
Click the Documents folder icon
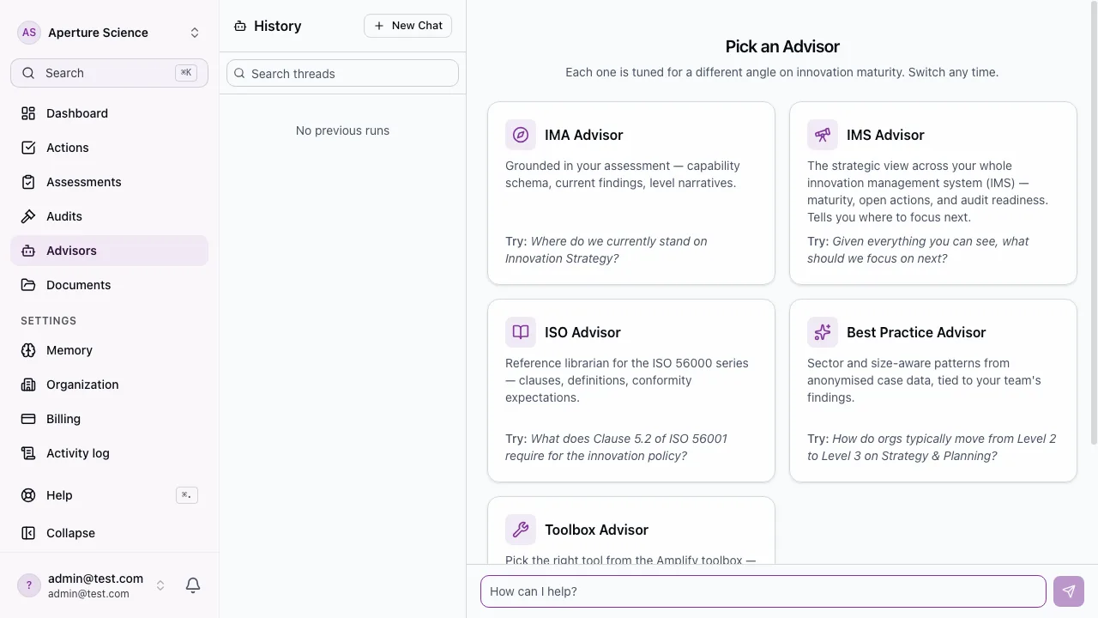pyautogui.click(x=28, y=285)
